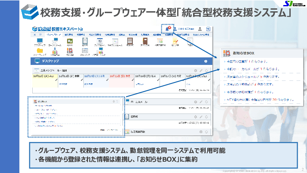Click the 10月15日 (日) red day header
The image size is (307, 173).
click(120, 76)
